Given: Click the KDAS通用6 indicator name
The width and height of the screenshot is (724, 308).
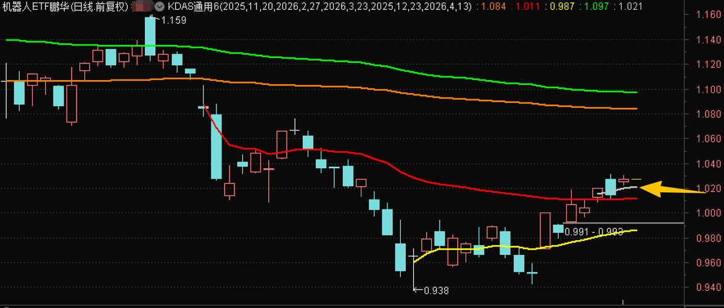Looking at the screenshot, I should [x=192, y=6].
